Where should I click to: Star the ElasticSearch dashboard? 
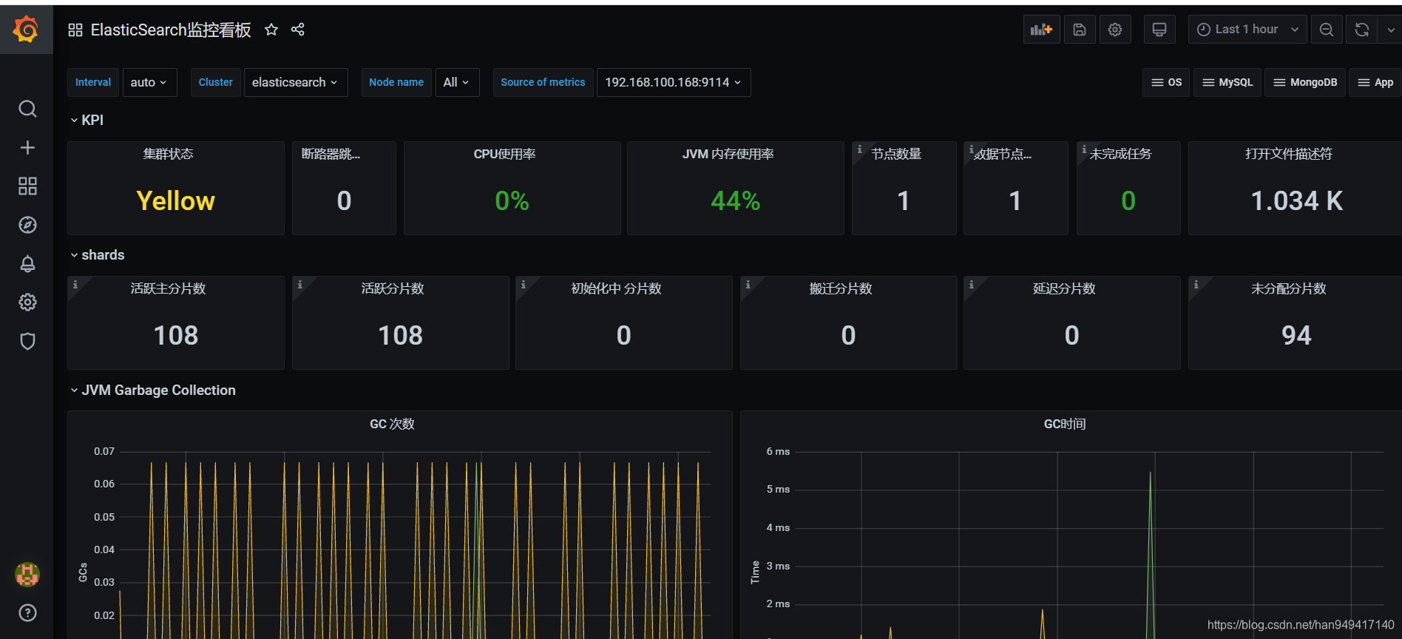[271, 30]
